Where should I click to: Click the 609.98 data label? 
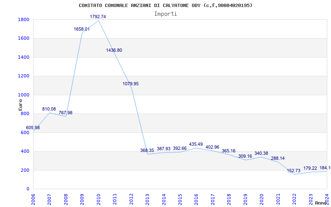pyautogui.click(x=33, y=128)
